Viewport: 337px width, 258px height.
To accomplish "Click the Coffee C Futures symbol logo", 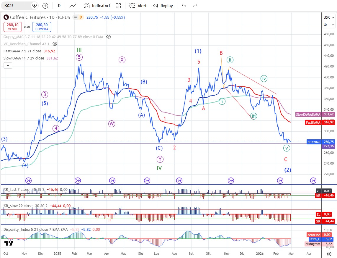I will 6,17.
